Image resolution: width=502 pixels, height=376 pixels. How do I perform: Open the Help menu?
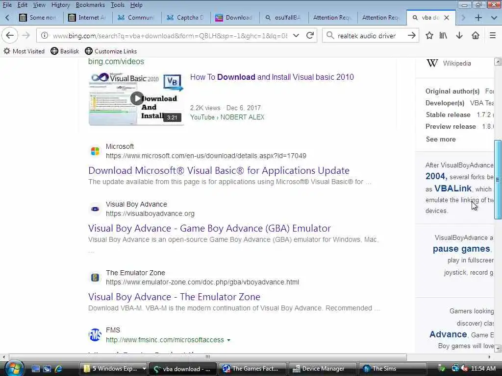click(136, 5)
